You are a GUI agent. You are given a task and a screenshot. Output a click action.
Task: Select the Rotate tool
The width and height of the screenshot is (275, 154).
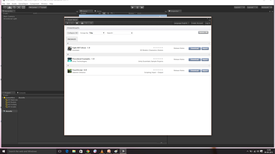pyautogui.click(x=14, y=8)
